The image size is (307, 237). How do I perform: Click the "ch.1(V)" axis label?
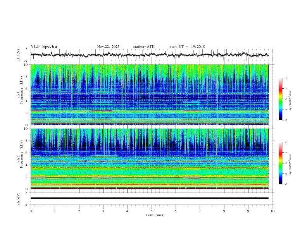pyautogui.click(x=19, y=55)
